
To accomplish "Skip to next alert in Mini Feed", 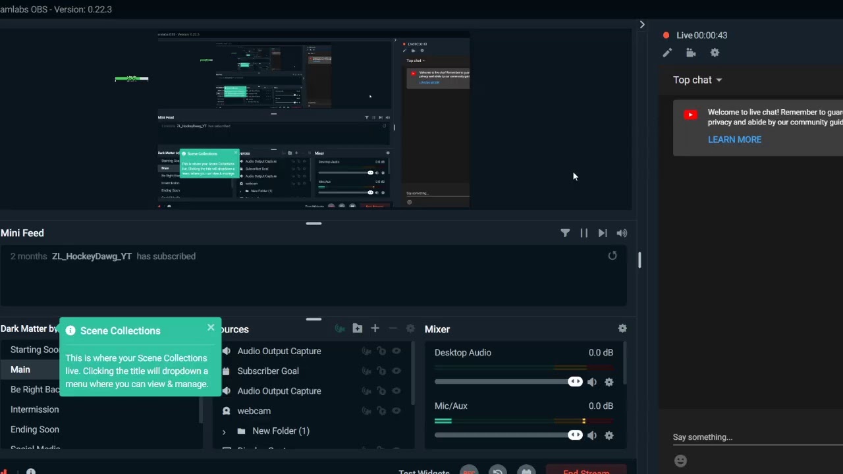I will (603, 233).
